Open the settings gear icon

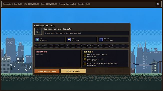(158, 4)
